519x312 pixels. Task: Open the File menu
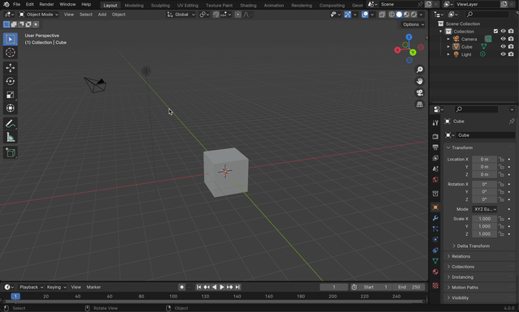(x=16, y=4)
